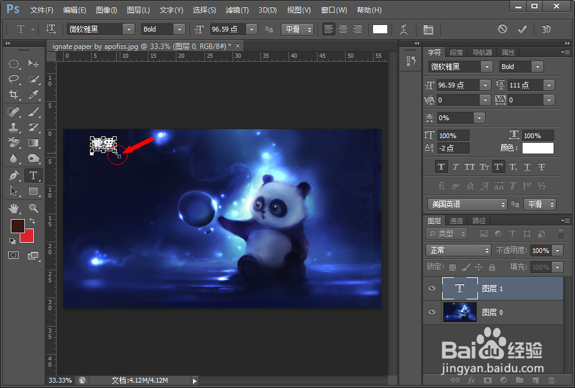The width and height of the screenshot is (575, 388).
Task: Open leading 111 点 dropdown
Action: click(x=549, y=85)
